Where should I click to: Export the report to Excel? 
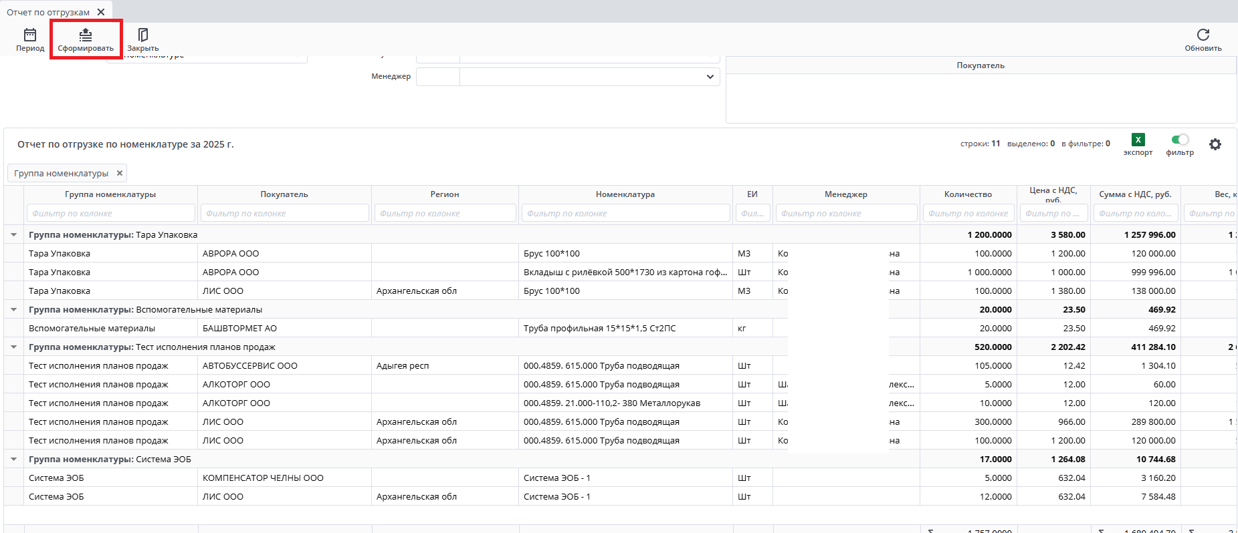(1138, 140)
